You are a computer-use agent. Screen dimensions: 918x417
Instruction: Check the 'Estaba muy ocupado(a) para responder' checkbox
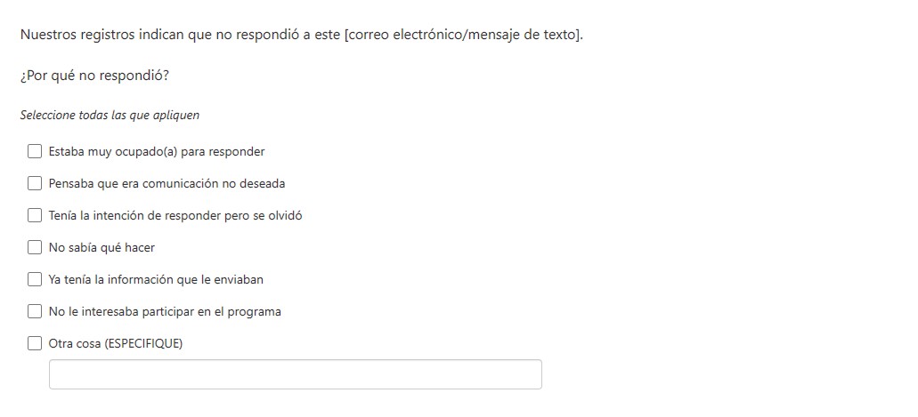click(x=35, y=152)
